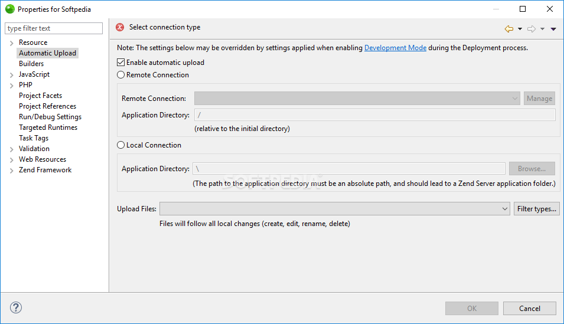
Task: Expand the Zend Framework tree node
Action: 11,171
